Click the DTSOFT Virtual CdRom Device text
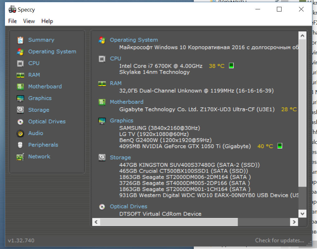 point(160,214)
